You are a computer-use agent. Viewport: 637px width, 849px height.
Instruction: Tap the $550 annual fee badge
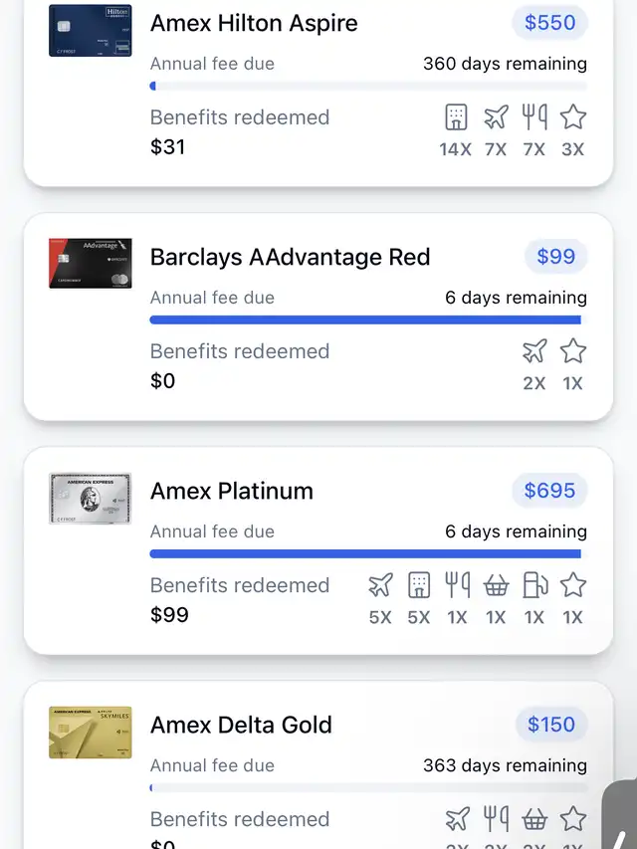[x=549, y=23]
